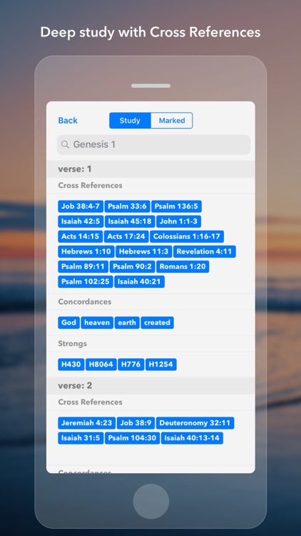Open Job 38:4-7 cross reference

point(81,206)
